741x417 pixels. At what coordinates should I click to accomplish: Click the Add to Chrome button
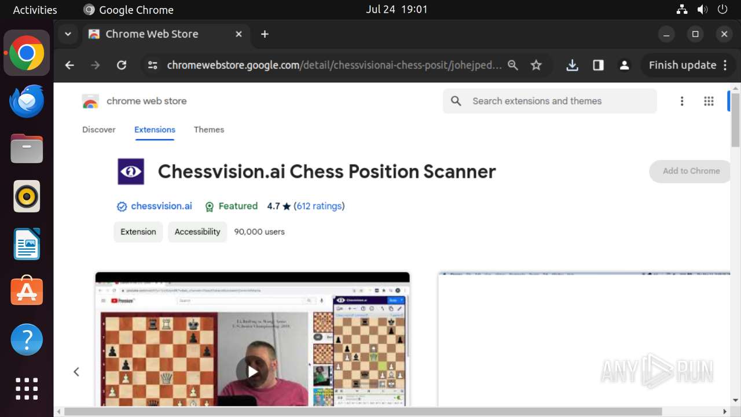(x=691, y=171)
